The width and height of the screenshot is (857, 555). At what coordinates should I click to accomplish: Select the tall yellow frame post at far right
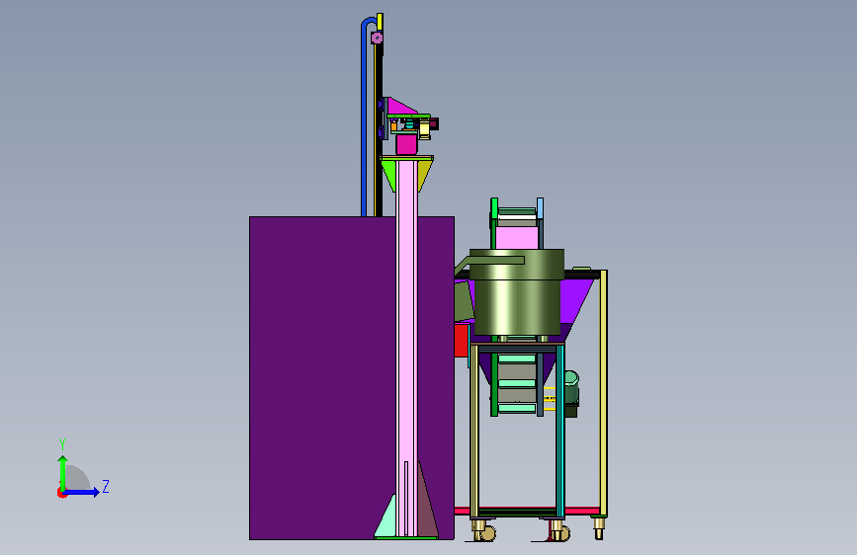603,393
